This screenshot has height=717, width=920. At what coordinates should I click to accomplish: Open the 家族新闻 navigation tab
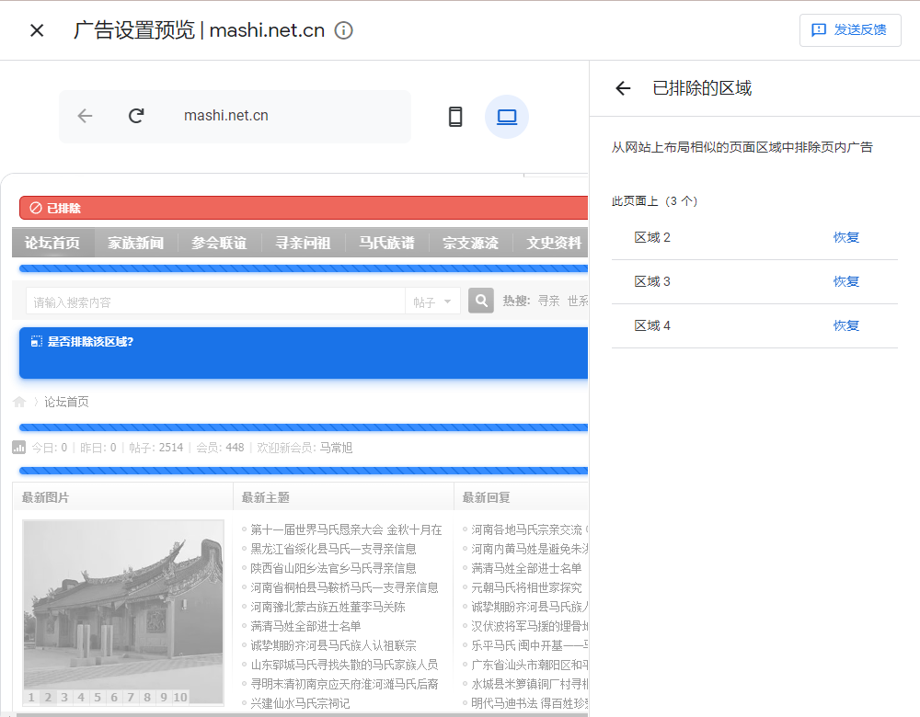click(x=135, y=243)
